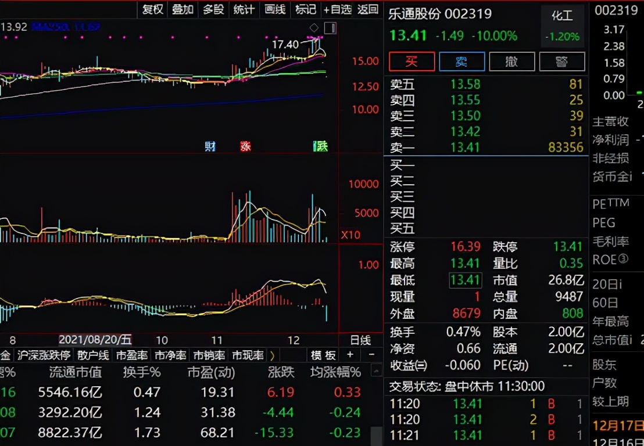
Task: Click the red 涨 marker icon
Action: tap(245, 146)
